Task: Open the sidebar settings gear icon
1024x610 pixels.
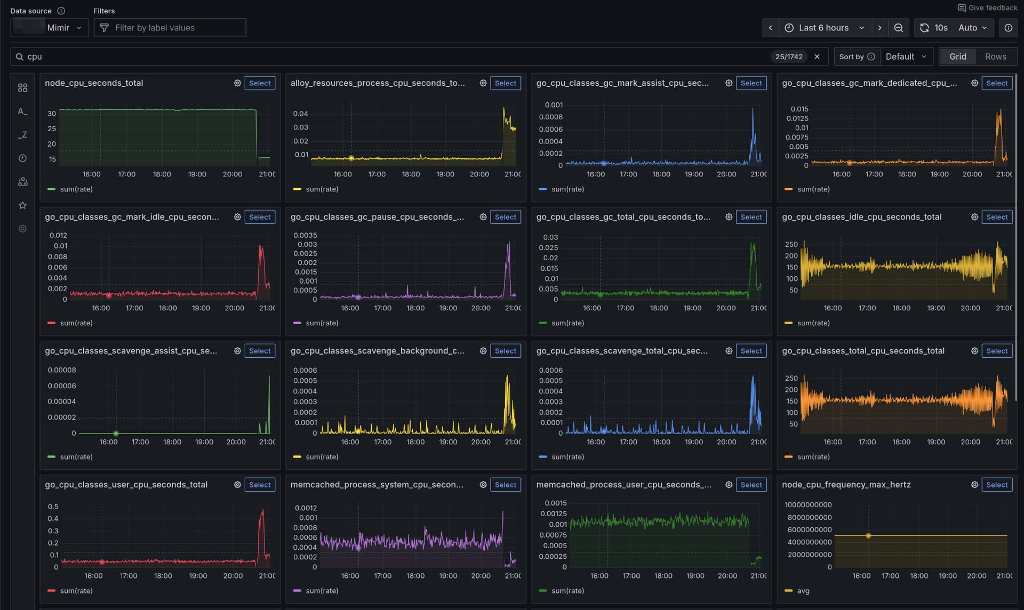Action: [x=22, y=229]
